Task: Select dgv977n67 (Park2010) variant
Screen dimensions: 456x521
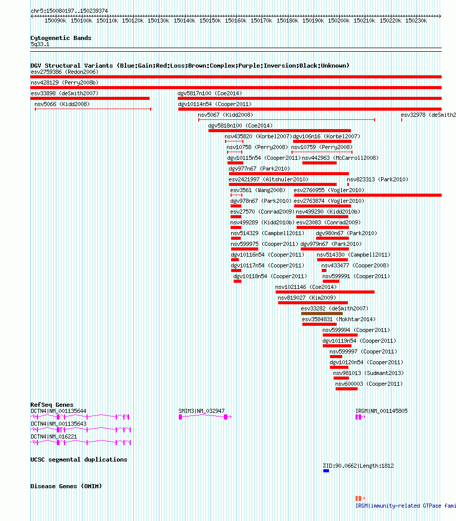Action: tap(259, 169)
